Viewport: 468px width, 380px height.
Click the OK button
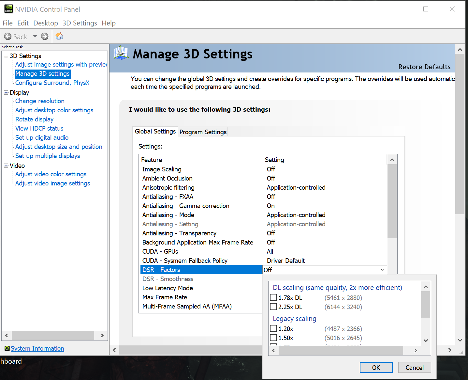(376, 368)
